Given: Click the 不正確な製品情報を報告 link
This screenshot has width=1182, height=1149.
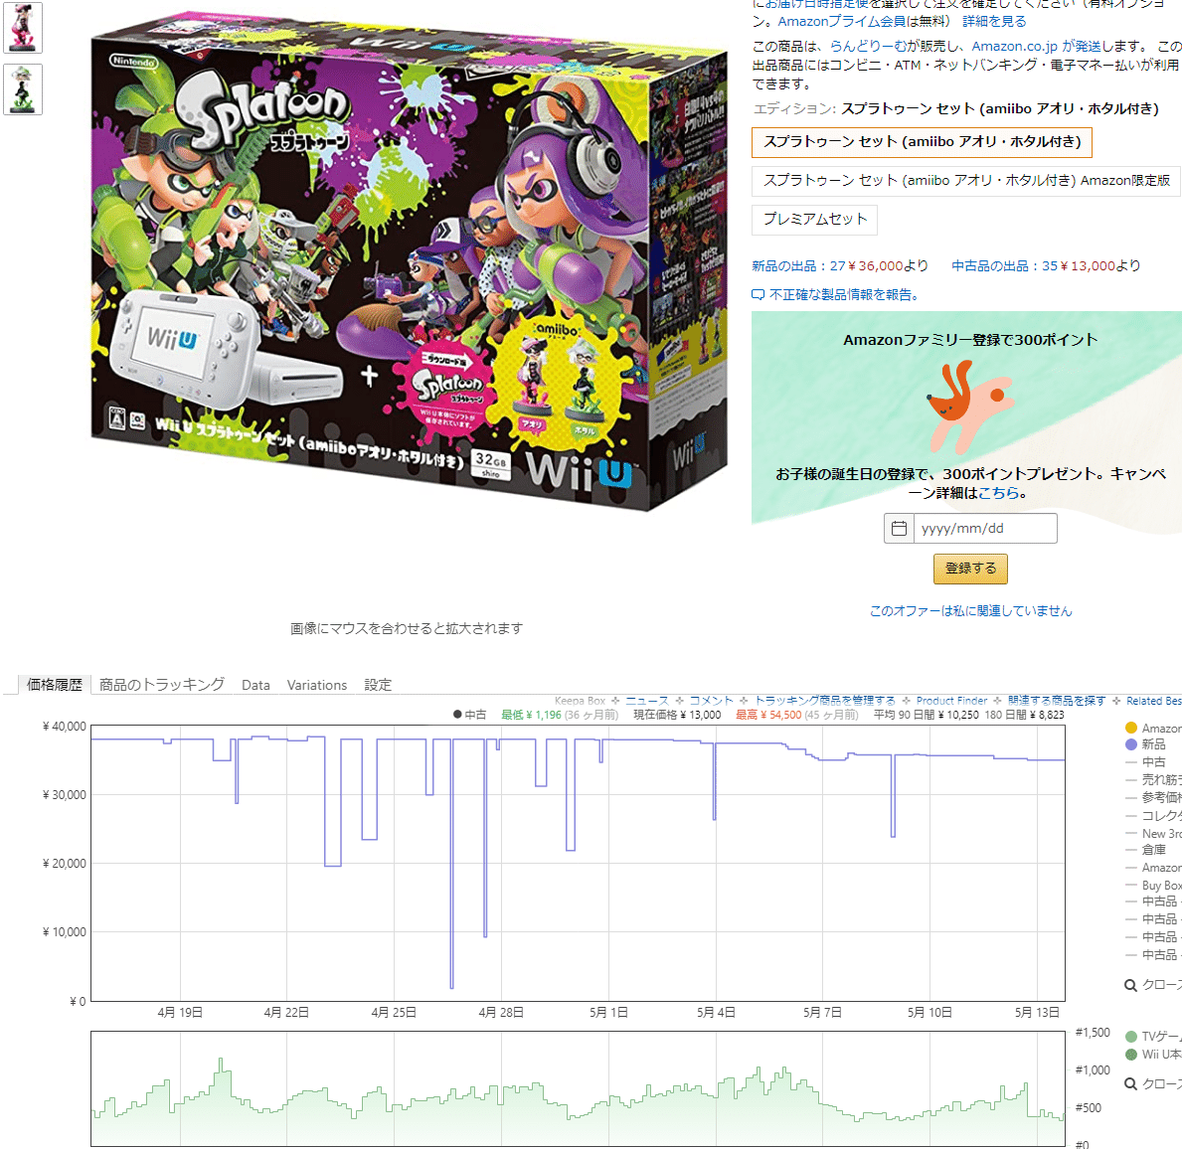Looking at the screenshot, I should pyautogui.click(x=844, y=295).
